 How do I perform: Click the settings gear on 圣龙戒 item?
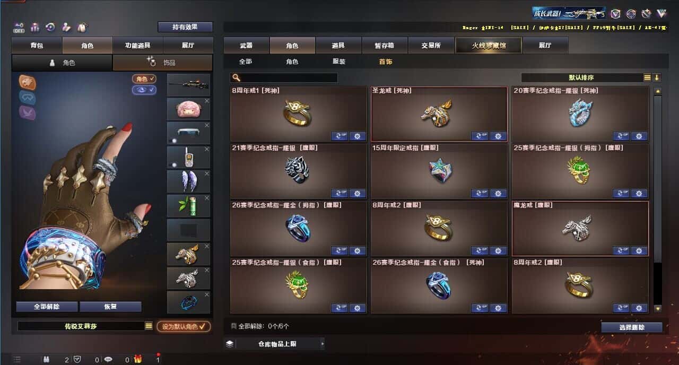tap(498, 136)
